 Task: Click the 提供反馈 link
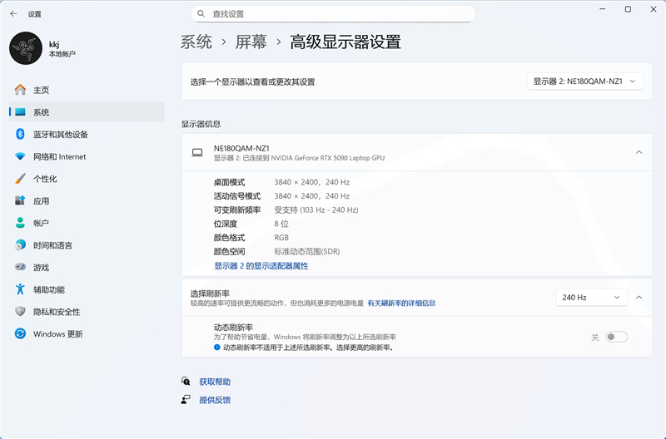pyautogui.click(x=215, y=400)
